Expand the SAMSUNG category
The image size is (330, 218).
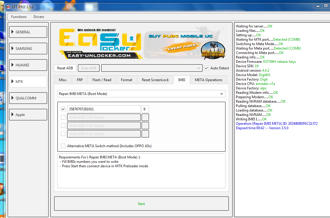[28, 48]
